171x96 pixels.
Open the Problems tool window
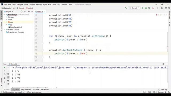26,90
